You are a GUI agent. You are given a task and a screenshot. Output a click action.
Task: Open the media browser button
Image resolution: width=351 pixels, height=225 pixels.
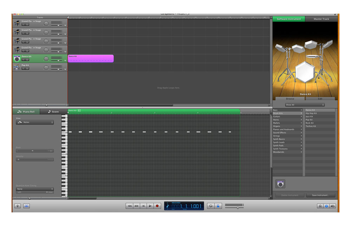(333, 206)
